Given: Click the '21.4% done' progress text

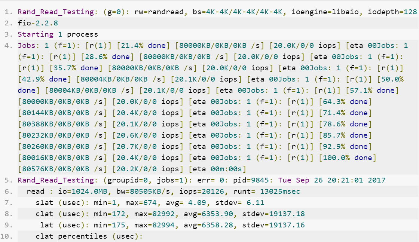Looking at the screenshot, I should pos(143,46).
